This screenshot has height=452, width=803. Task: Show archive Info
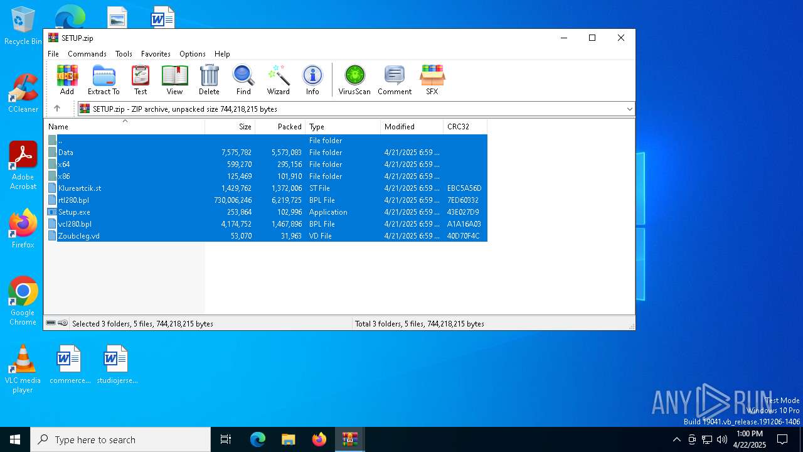point(312,80)
